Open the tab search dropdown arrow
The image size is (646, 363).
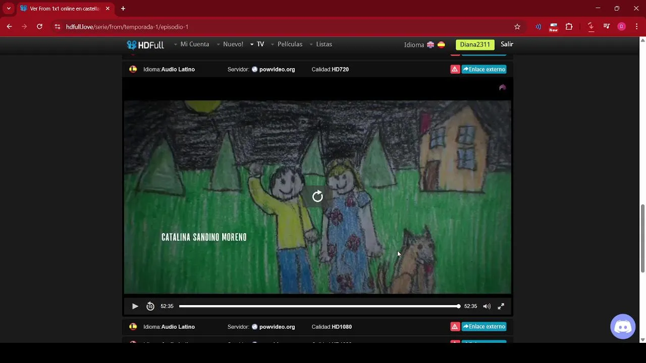point(9,9)
